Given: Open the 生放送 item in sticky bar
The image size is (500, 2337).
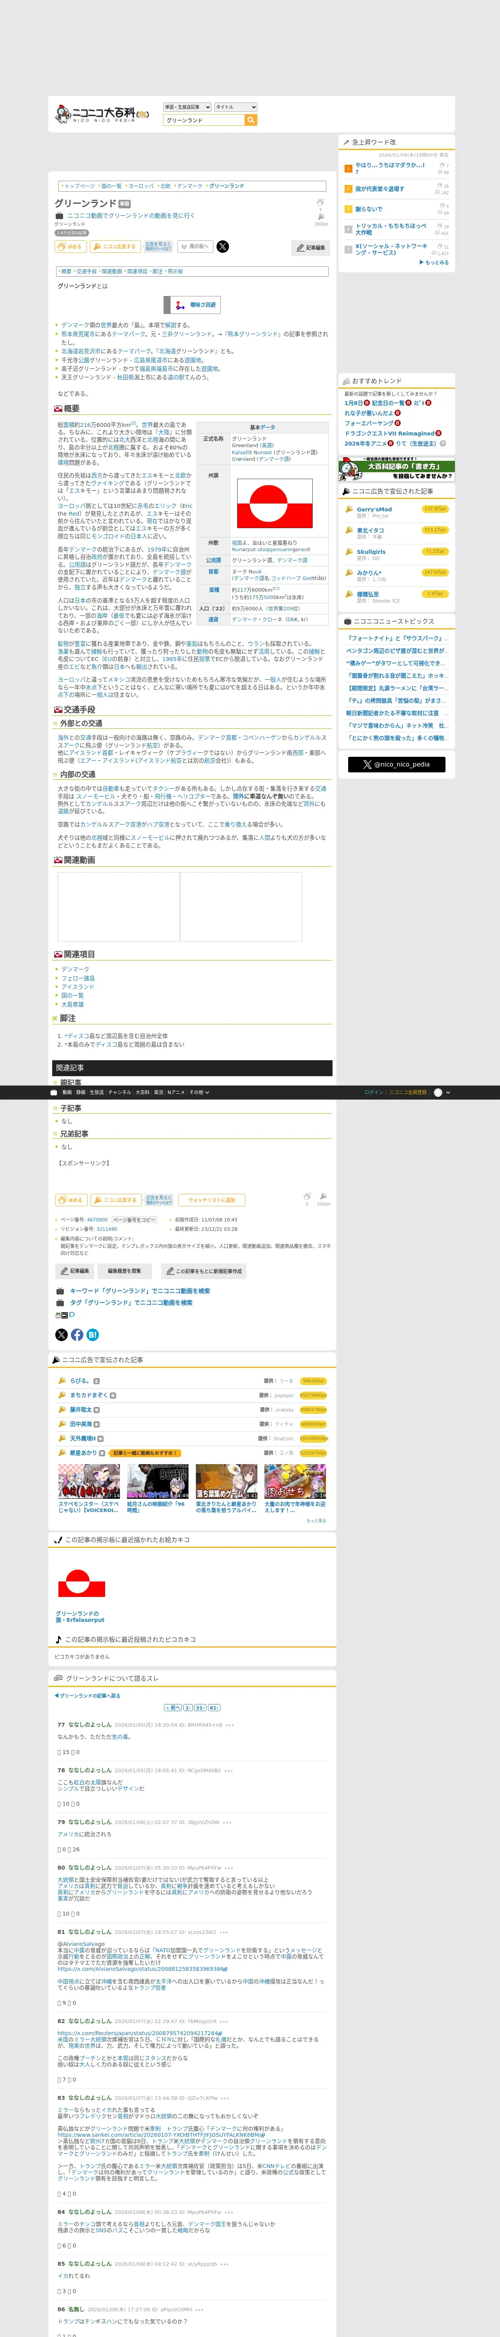Looking at the screenshot, I should [96, 1092].
